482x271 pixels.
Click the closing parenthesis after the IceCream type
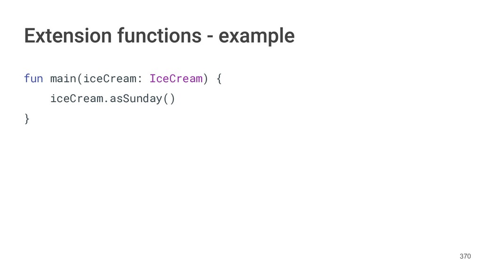click(x=205, y=79)
